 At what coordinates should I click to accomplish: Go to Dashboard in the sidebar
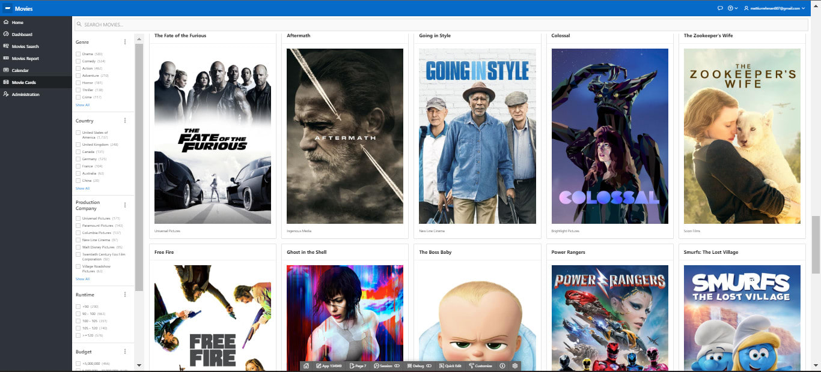pos(22,35)
